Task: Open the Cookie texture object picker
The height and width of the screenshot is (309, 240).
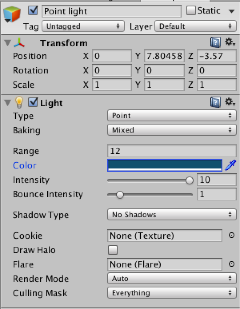Action: pyautogui.click(x=231, y=235)
